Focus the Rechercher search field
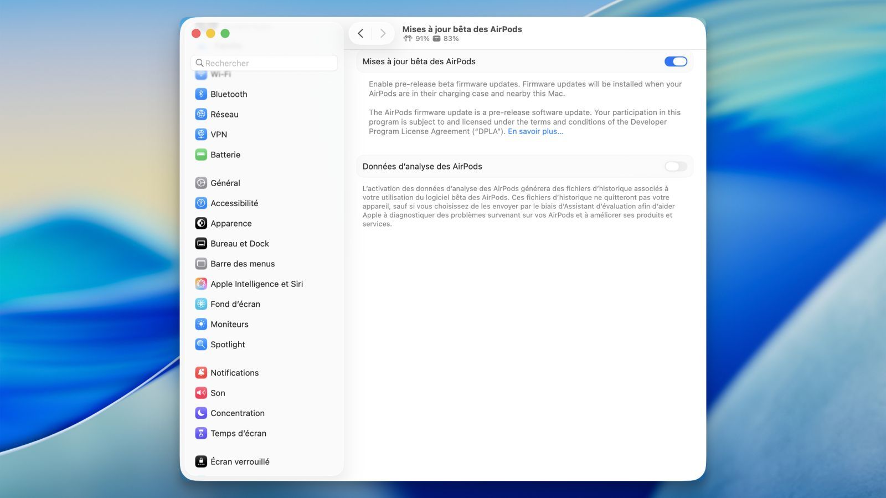Viewport: 886px width, 498px height. point(264,63)
